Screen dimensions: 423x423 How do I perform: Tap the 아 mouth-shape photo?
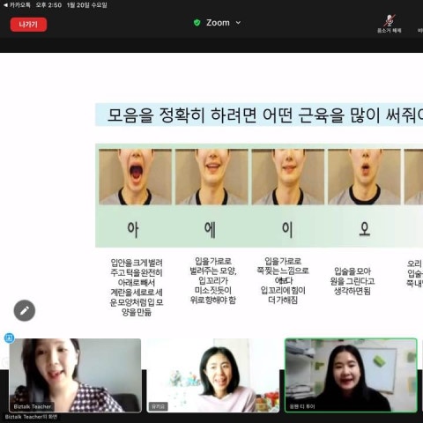pos(135,176)
